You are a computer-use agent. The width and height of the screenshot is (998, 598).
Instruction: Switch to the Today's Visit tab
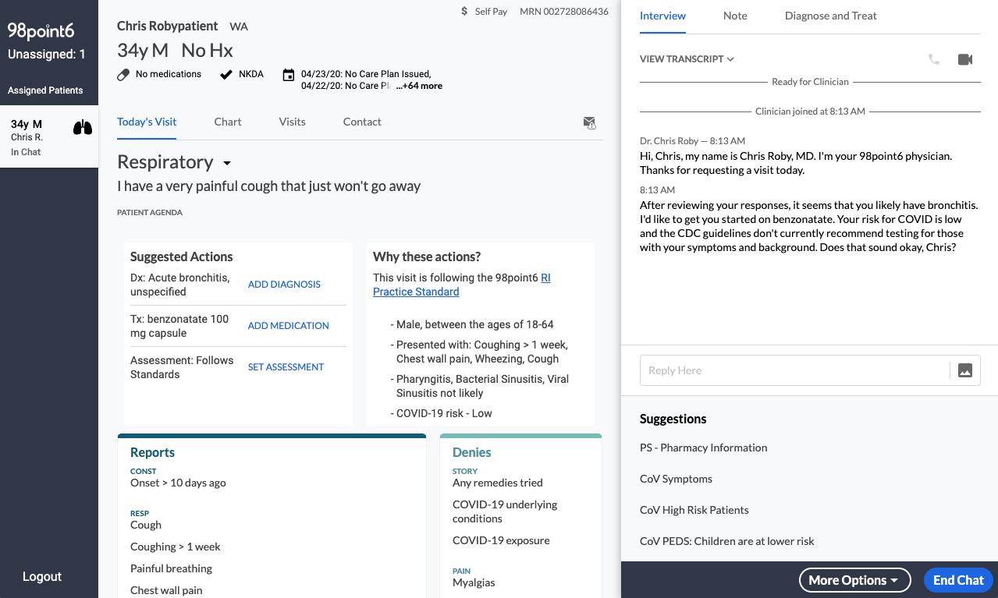point(147,122)
